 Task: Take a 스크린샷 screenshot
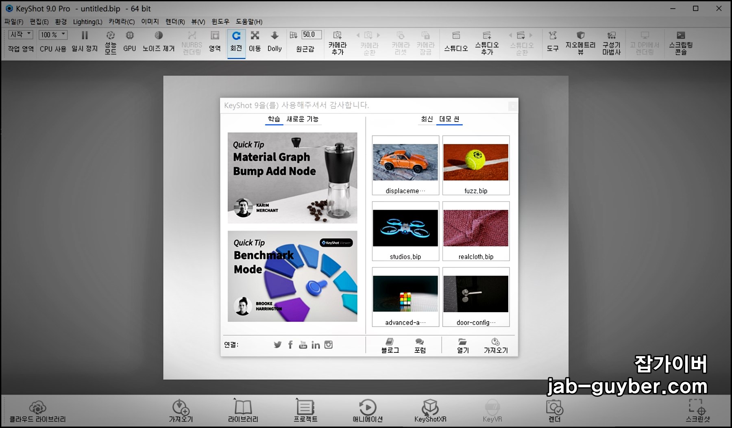[x=698, y=411]
